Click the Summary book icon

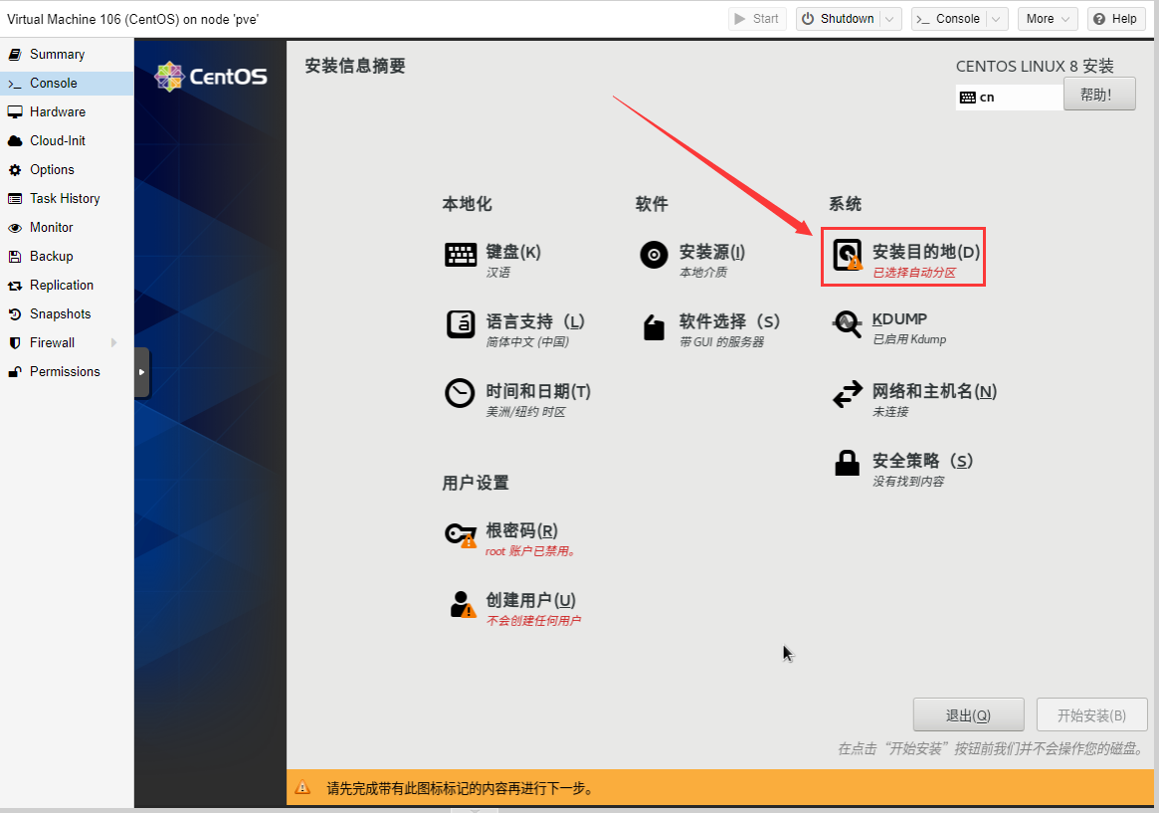tap(15, 54)
